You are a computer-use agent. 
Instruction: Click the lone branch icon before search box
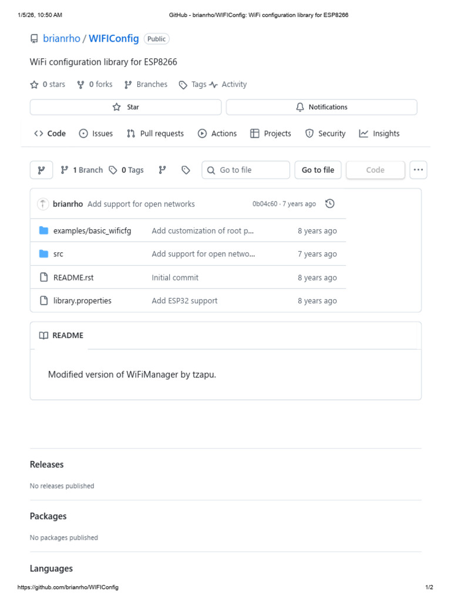(x=163, y=170)
